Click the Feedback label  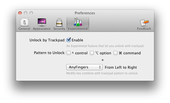(144, 29)
